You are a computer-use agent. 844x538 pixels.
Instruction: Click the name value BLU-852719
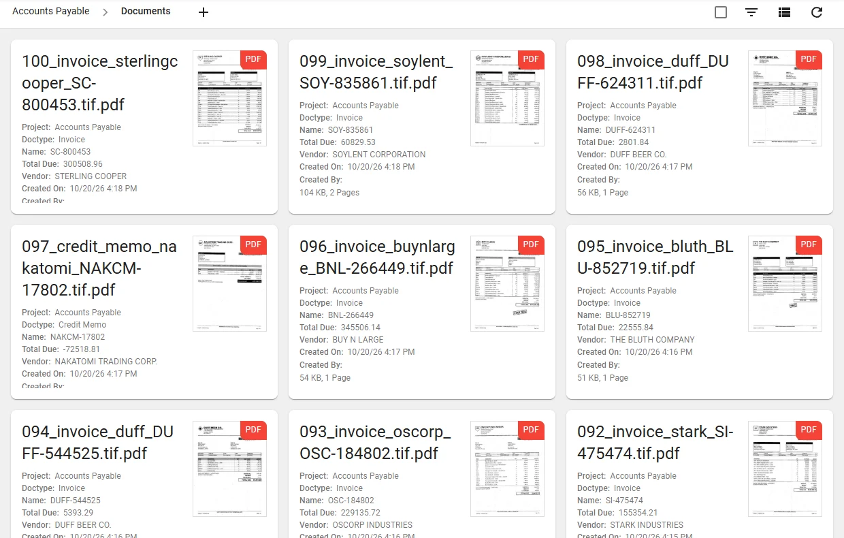628,315
